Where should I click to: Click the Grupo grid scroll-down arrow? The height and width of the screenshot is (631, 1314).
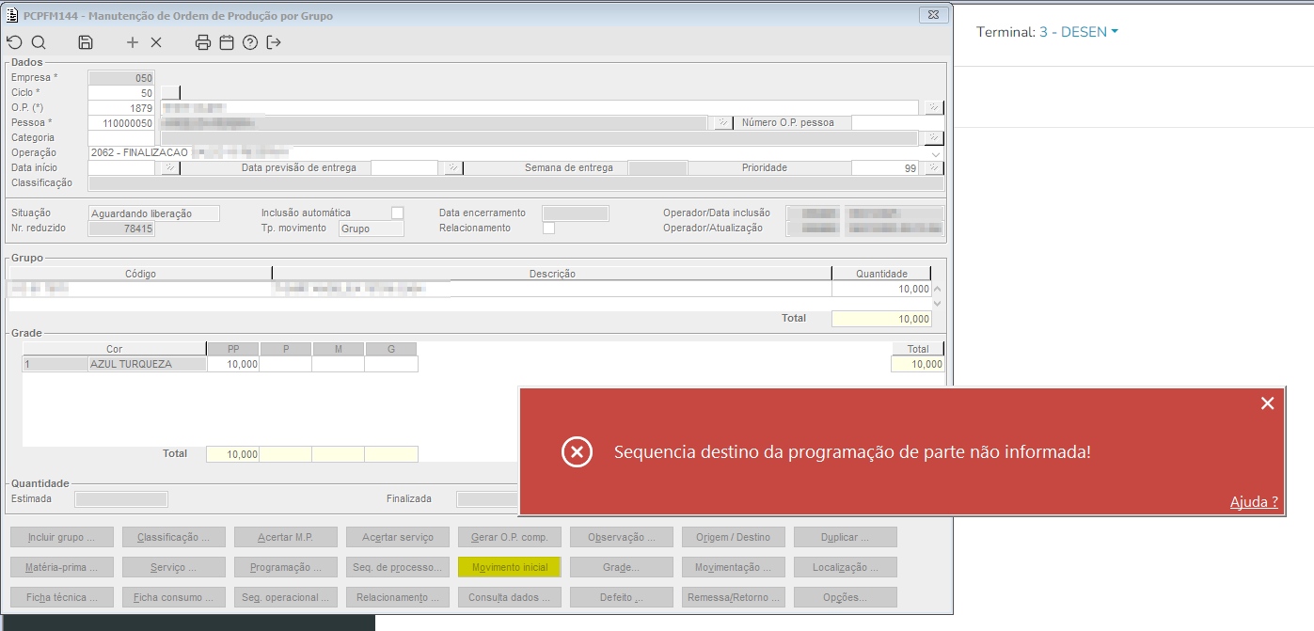pos(937,304)
